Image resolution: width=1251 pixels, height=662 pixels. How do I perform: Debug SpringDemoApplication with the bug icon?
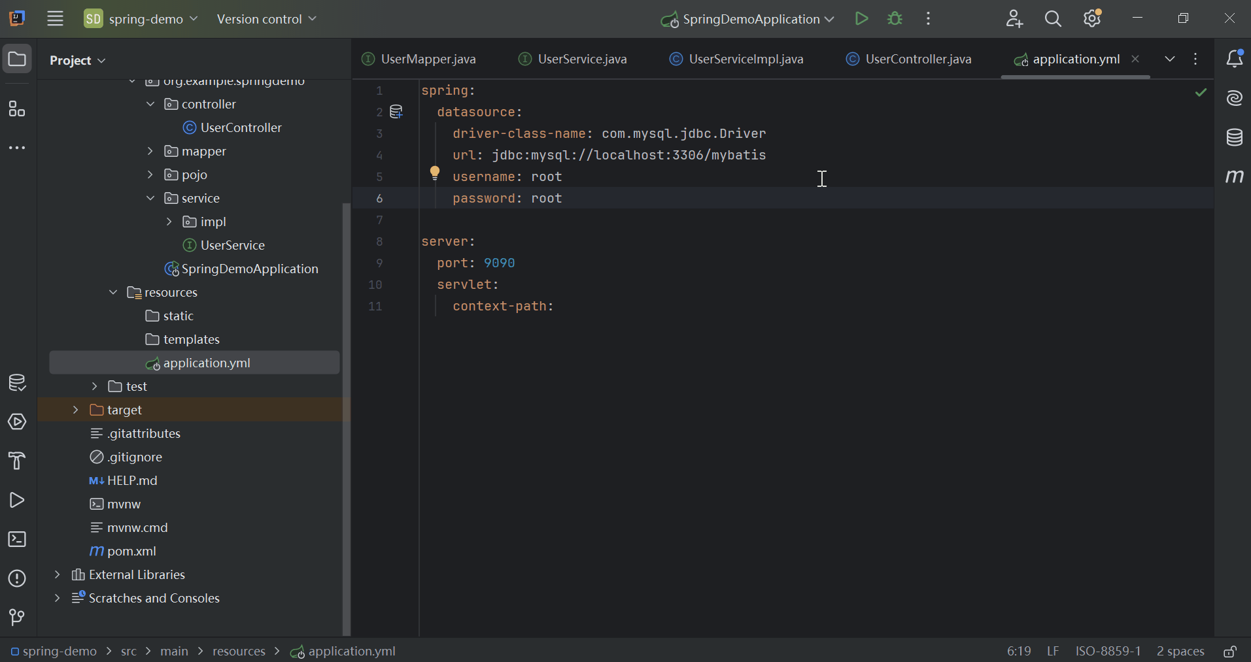point(895,19)
